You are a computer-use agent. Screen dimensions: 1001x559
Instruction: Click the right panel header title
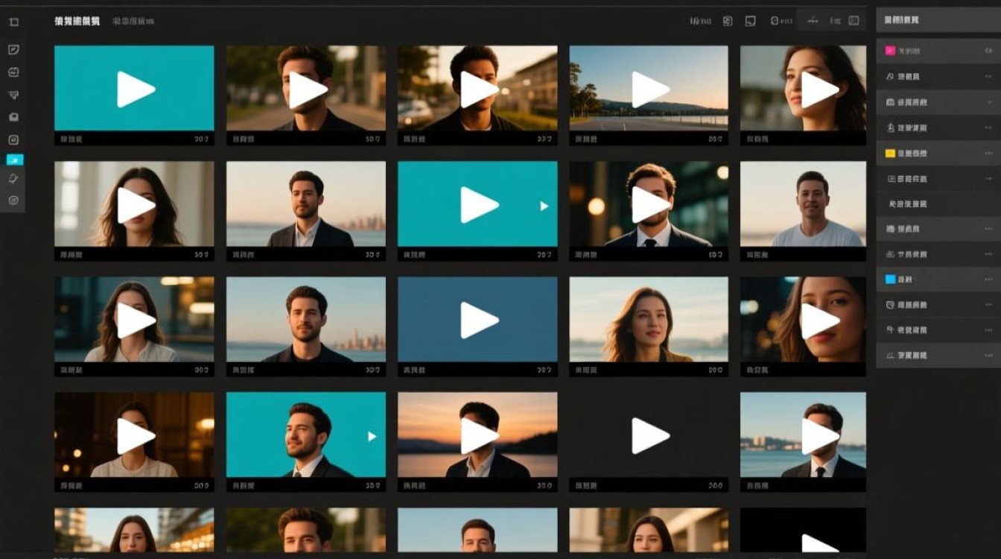(901, 20)
